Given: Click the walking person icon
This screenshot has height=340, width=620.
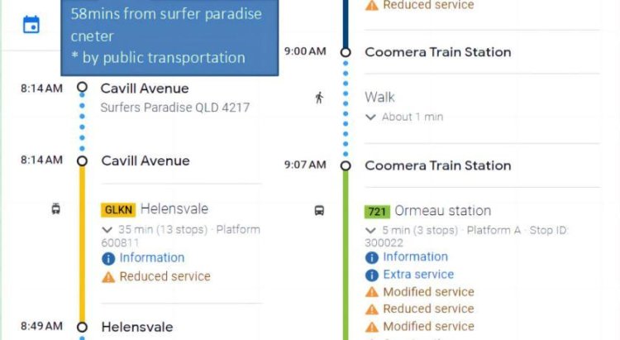Looking at the screenshot, I should tap(319, 98).
